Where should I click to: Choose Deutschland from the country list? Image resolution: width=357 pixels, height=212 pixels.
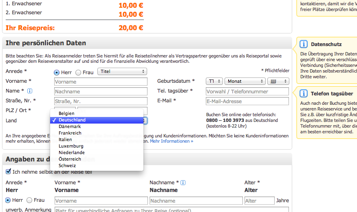pyautogui.click(x=97, y=120)
